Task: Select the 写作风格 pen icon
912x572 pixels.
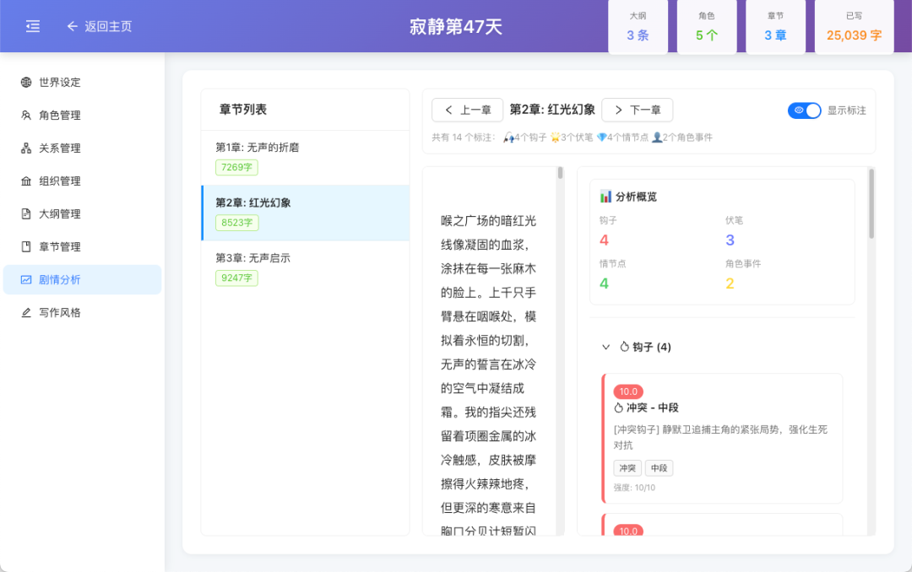Action: [25, 312]
